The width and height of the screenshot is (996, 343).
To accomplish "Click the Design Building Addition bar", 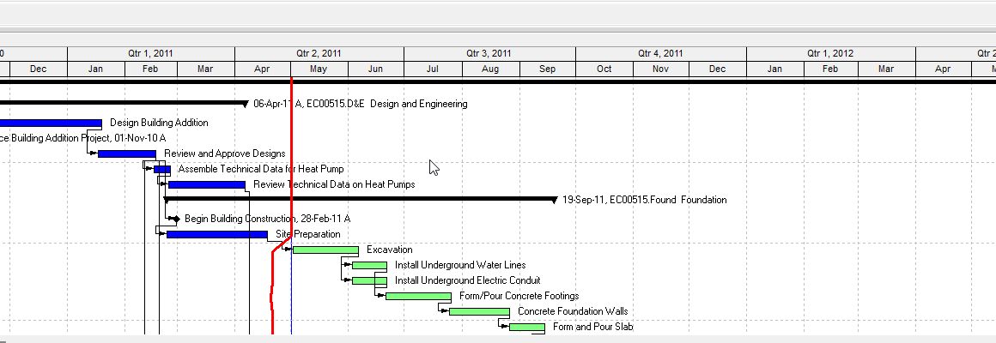I will click(x=51, y=123).
